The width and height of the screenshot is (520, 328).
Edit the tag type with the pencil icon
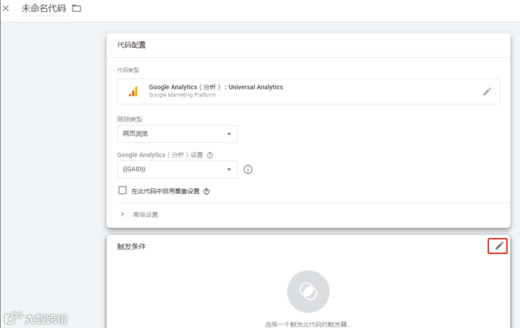487,91
